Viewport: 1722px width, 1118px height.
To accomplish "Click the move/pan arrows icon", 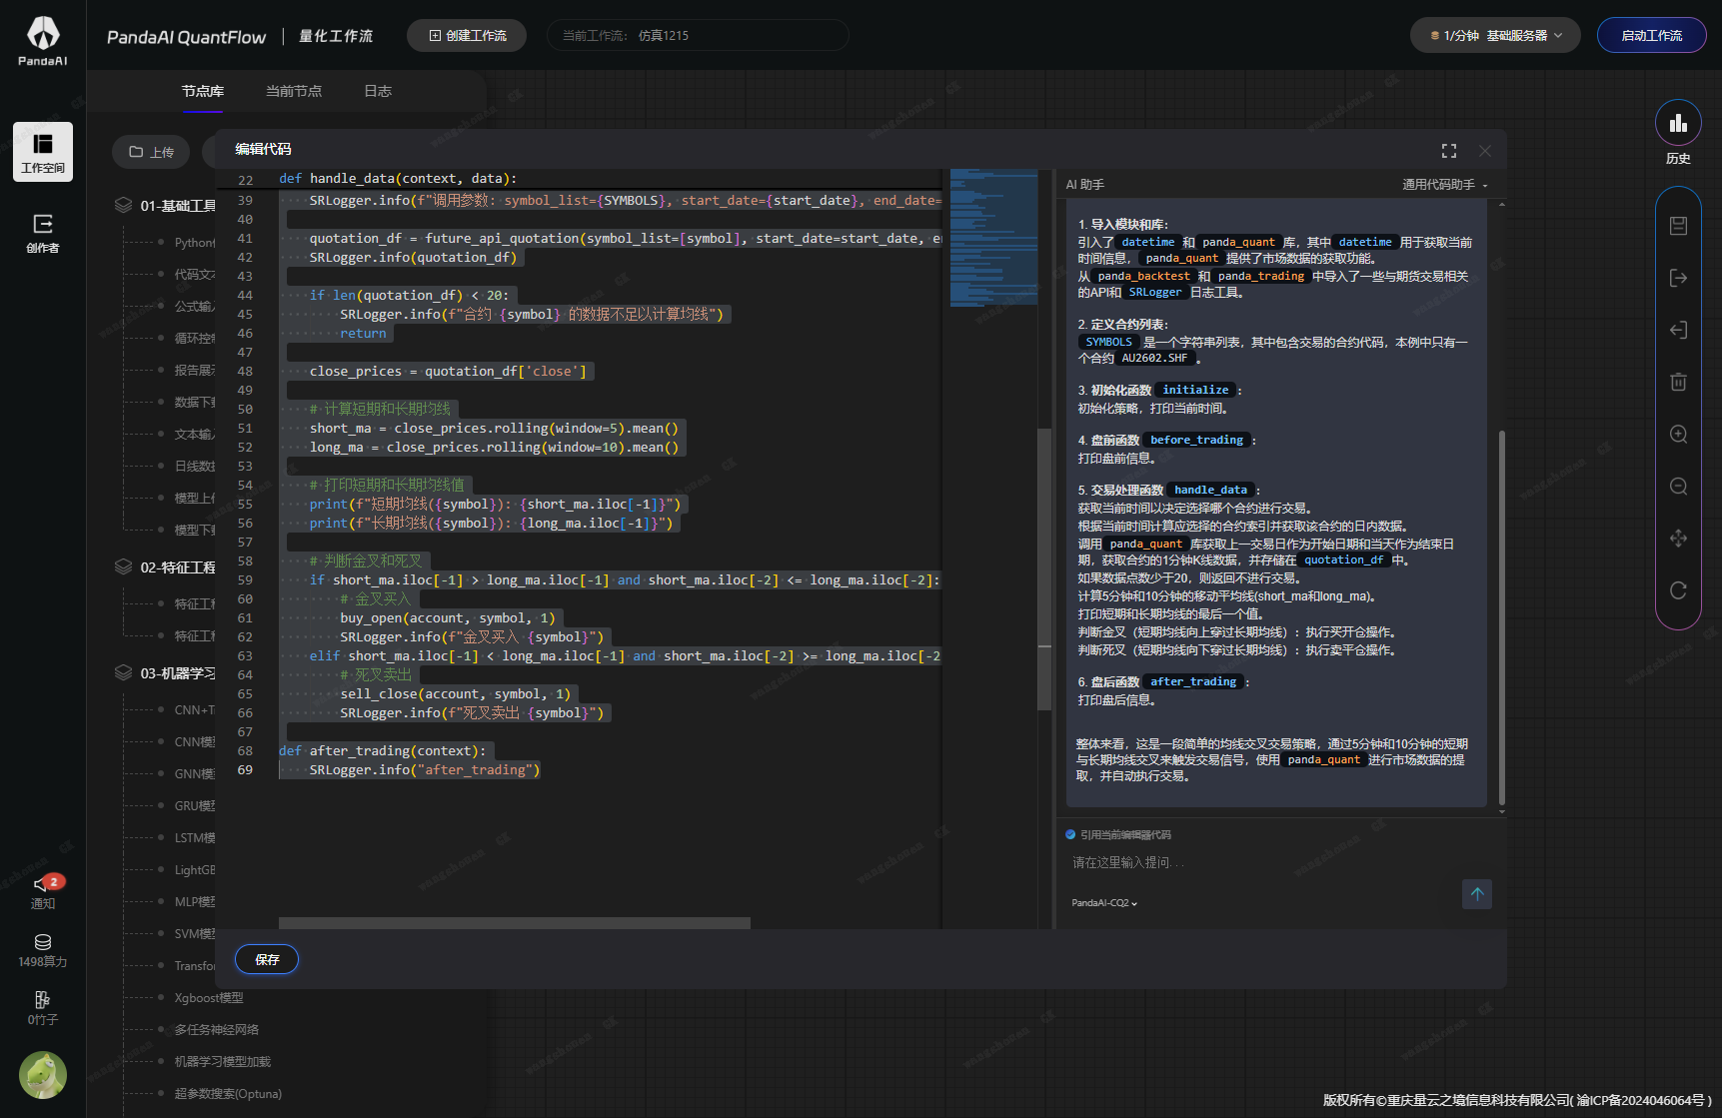I will [1679, 538].
